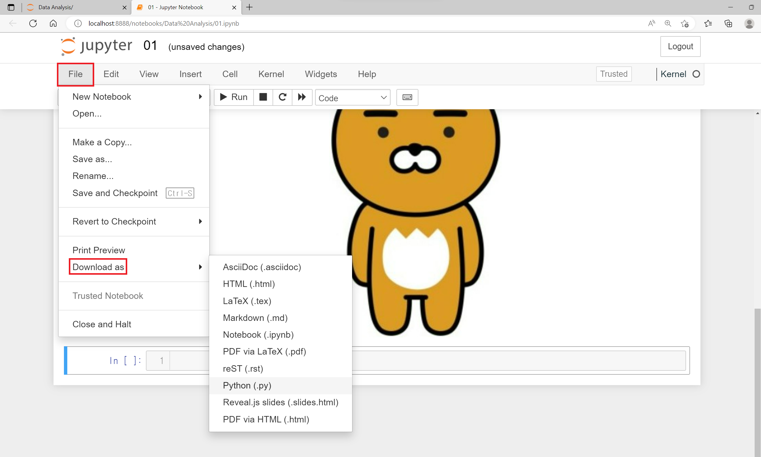Click the browser address bar URL
Image resolution: width=761 pixels, height=457 pixels.
[x=163, y=24]
